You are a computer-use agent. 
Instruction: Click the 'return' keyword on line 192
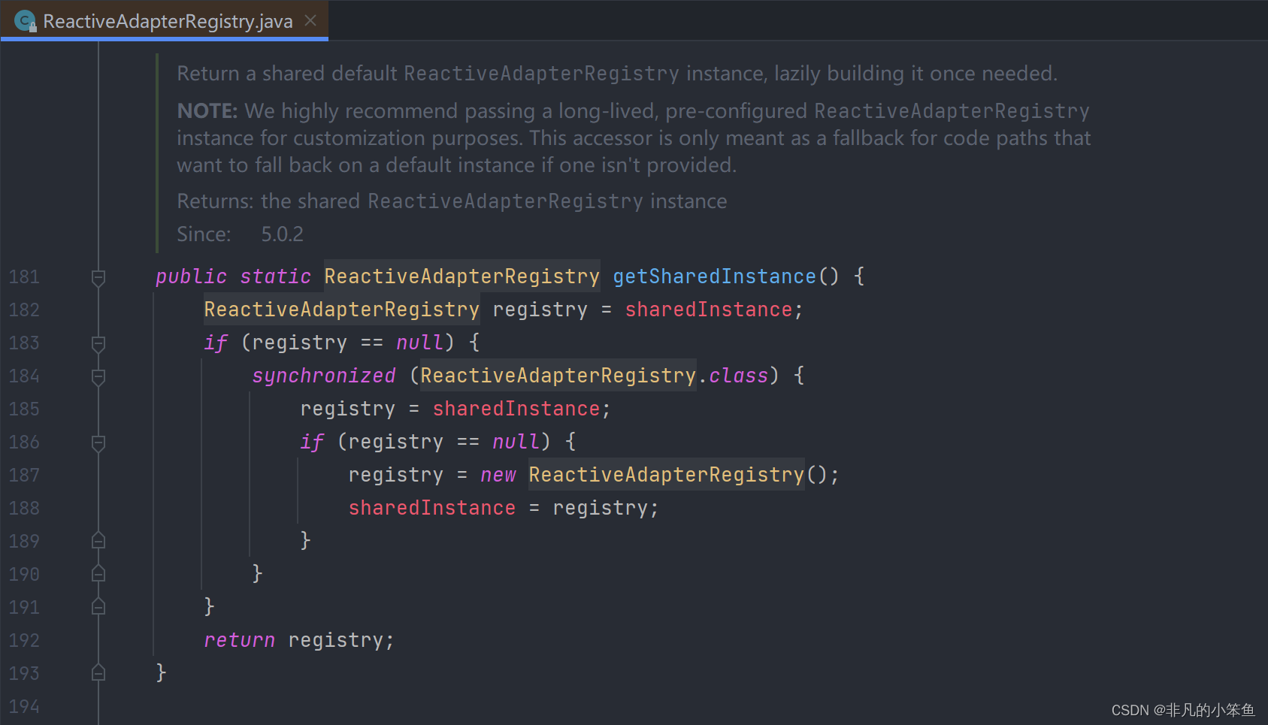(x=239, y=640)
